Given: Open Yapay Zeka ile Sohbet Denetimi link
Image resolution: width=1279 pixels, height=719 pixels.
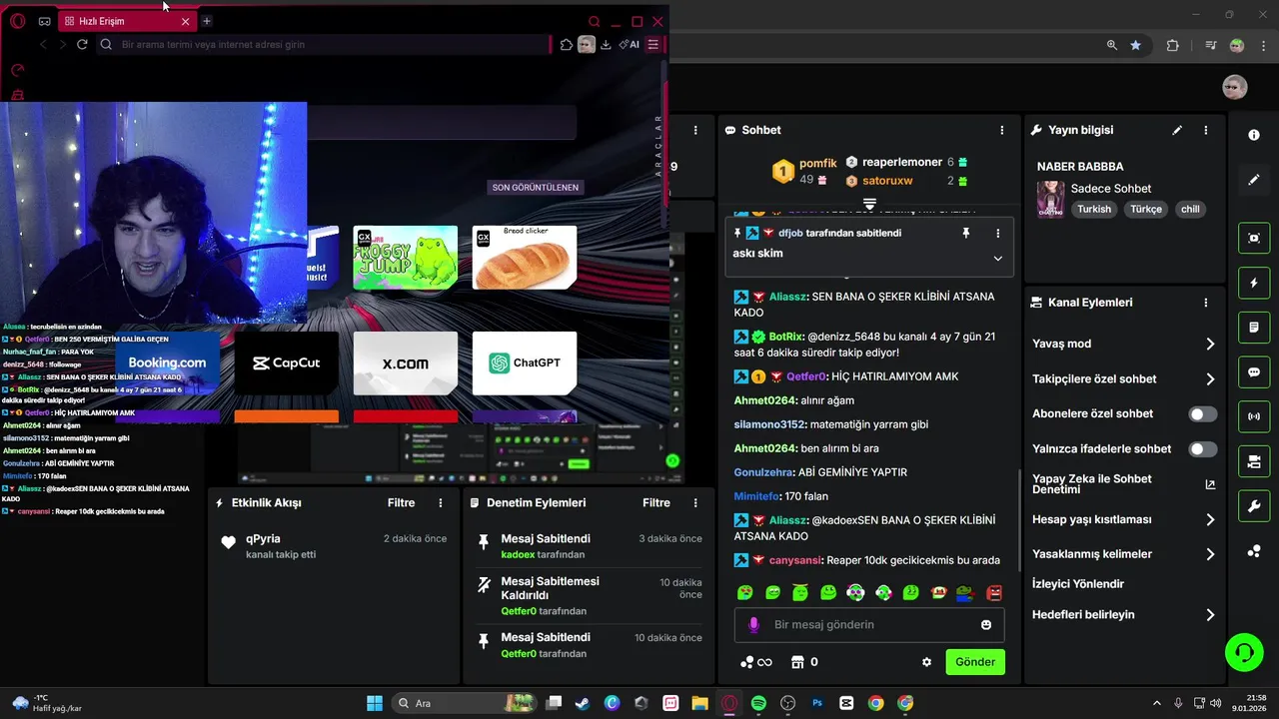Looking at the screenshot, I should click(x=1123, y=484).
